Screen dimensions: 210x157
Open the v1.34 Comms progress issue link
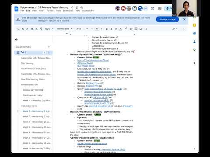tap(92, 143)
